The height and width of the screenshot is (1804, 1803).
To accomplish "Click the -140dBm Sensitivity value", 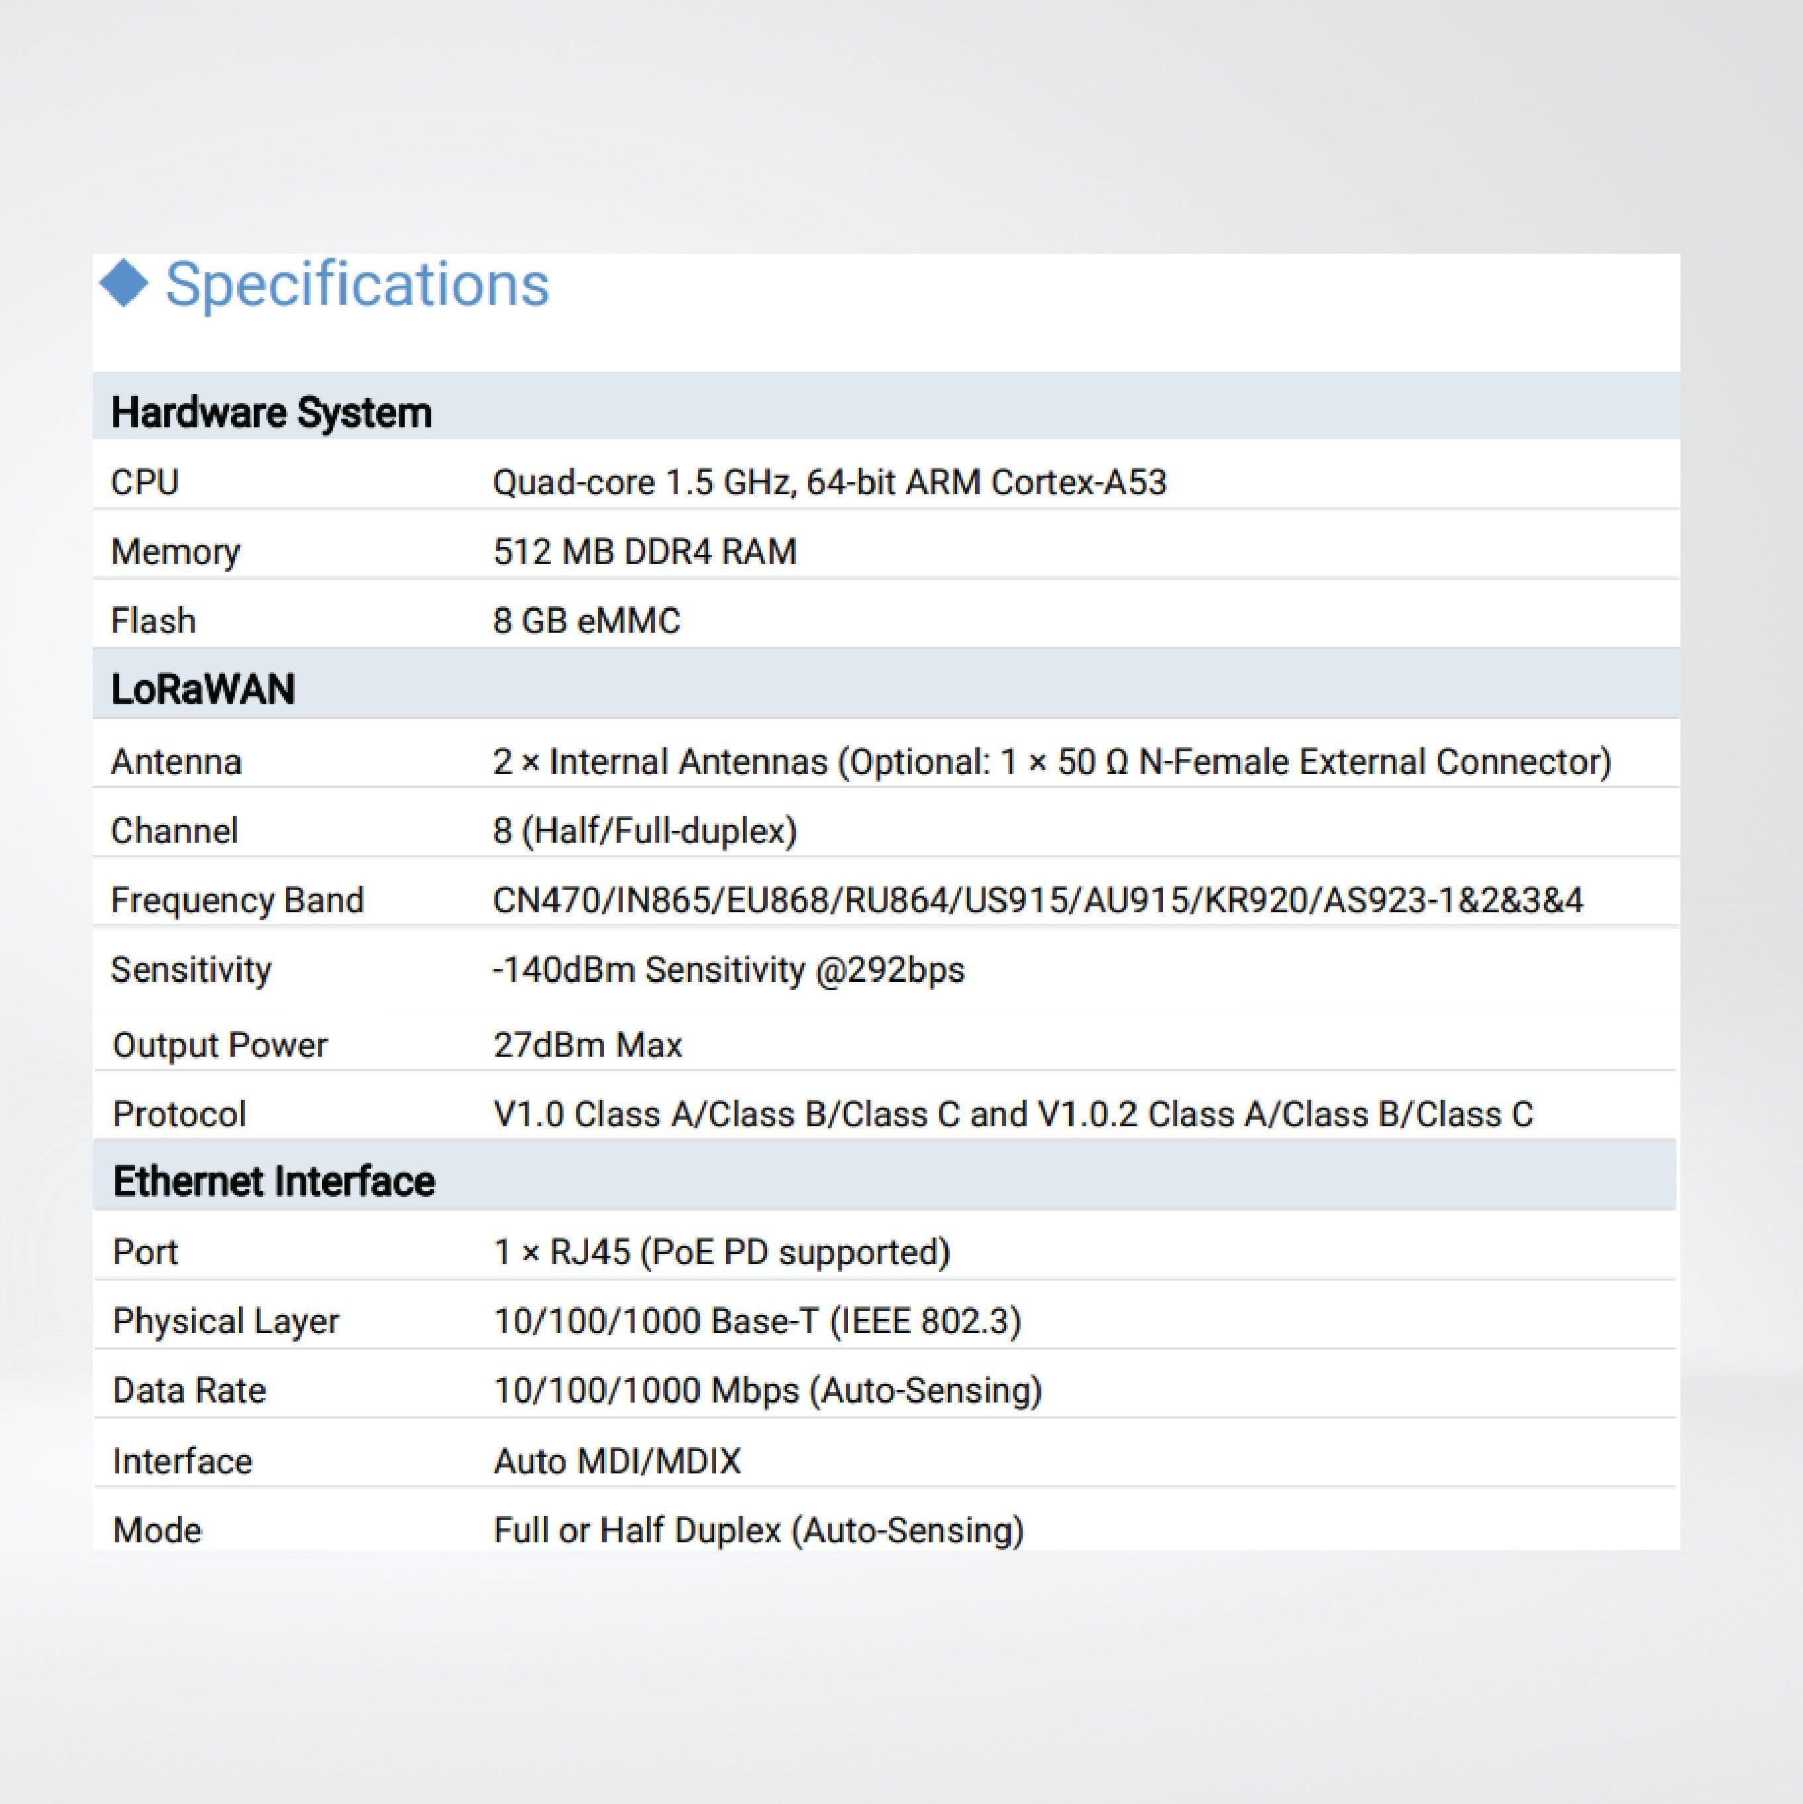I will 729,969.
